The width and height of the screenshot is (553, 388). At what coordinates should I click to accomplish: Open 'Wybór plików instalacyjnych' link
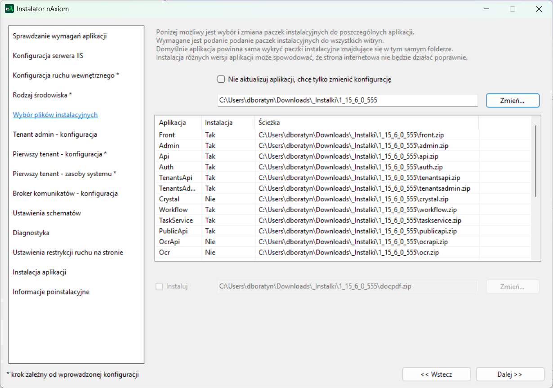[x=55, y=115]
